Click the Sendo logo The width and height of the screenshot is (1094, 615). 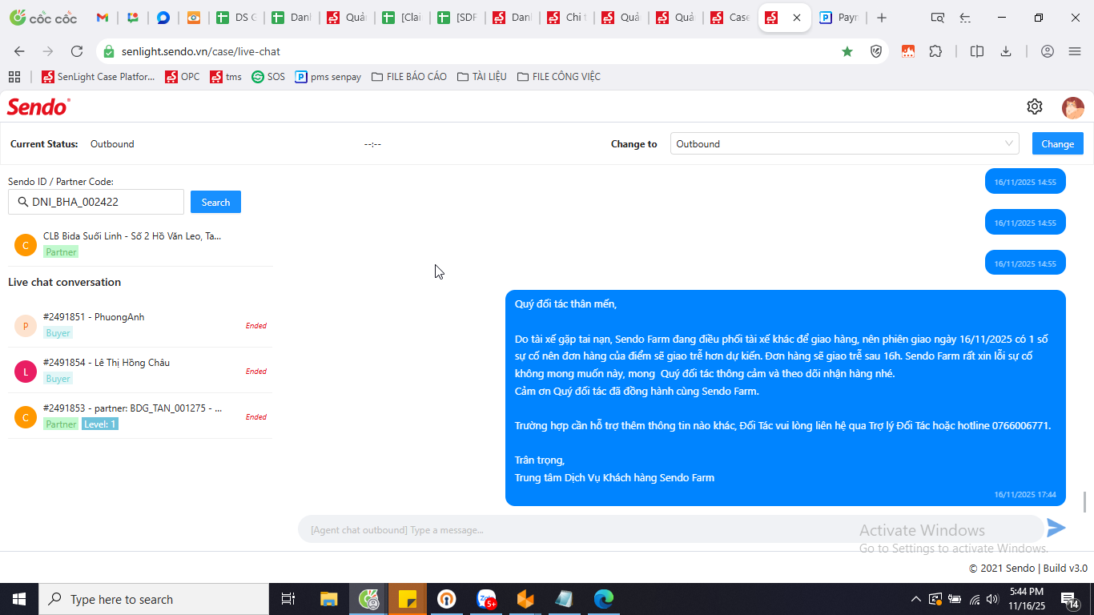point(38,107)
